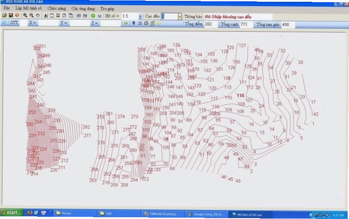Screen dimensions: 349x219
Task: Click the yellow light bulb icon
Action: (x=159, y=23)
